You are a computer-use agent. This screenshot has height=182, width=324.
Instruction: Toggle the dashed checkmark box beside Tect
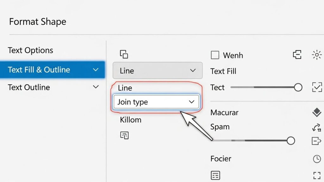317,87
